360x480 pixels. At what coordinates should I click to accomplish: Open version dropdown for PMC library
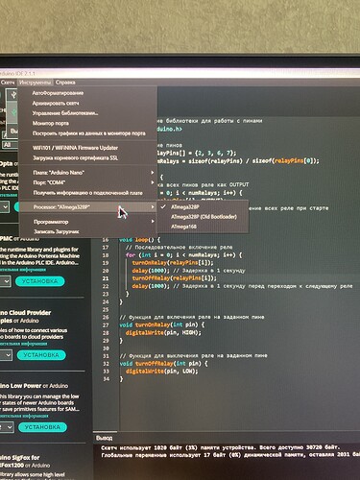(x=6, y=281)
